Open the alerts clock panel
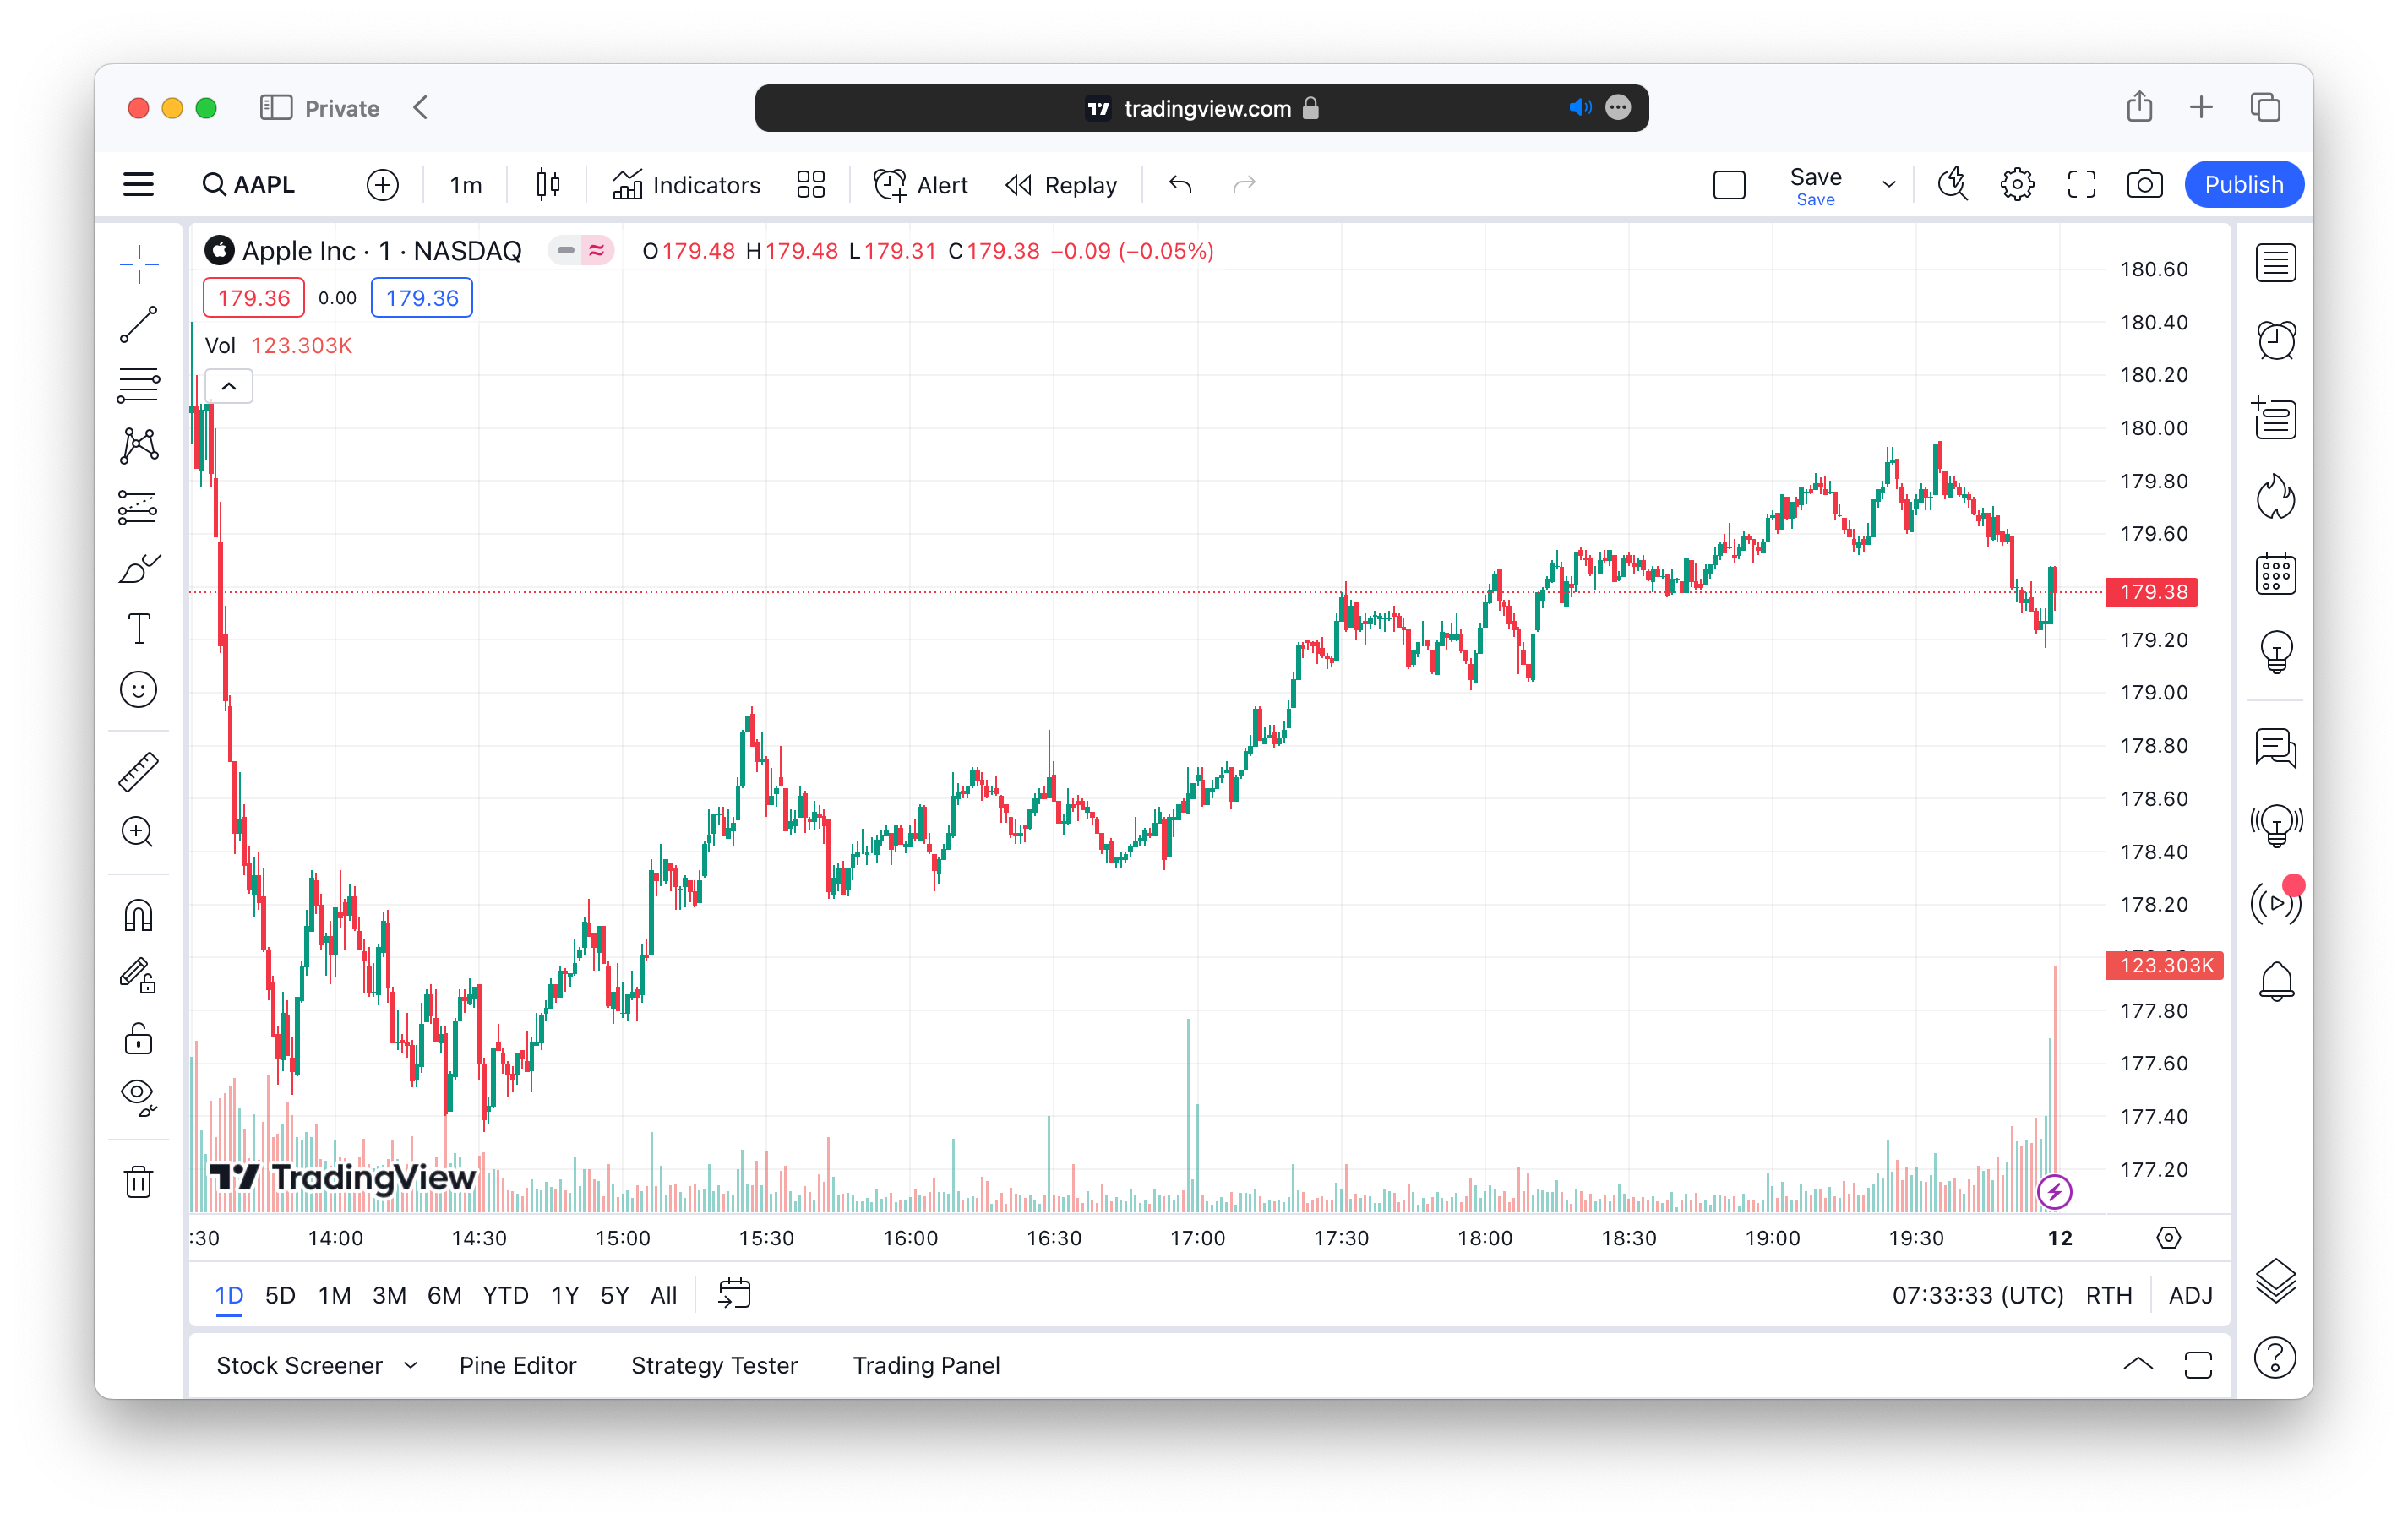Image resolution: width=2408 pixels, height=1524 pixels. pyautogui.click(x=2275, y=340)
